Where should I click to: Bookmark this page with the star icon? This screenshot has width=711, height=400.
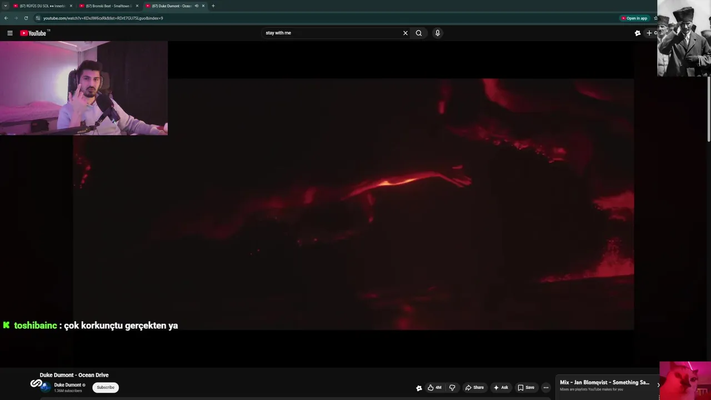pyautogui.click(x=655, y=18)
